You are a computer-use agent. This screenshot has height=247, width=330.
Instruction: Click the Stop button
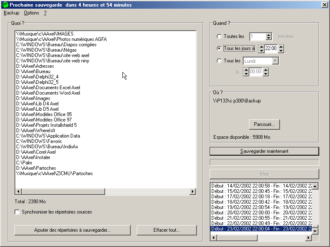tap(264, 174)
